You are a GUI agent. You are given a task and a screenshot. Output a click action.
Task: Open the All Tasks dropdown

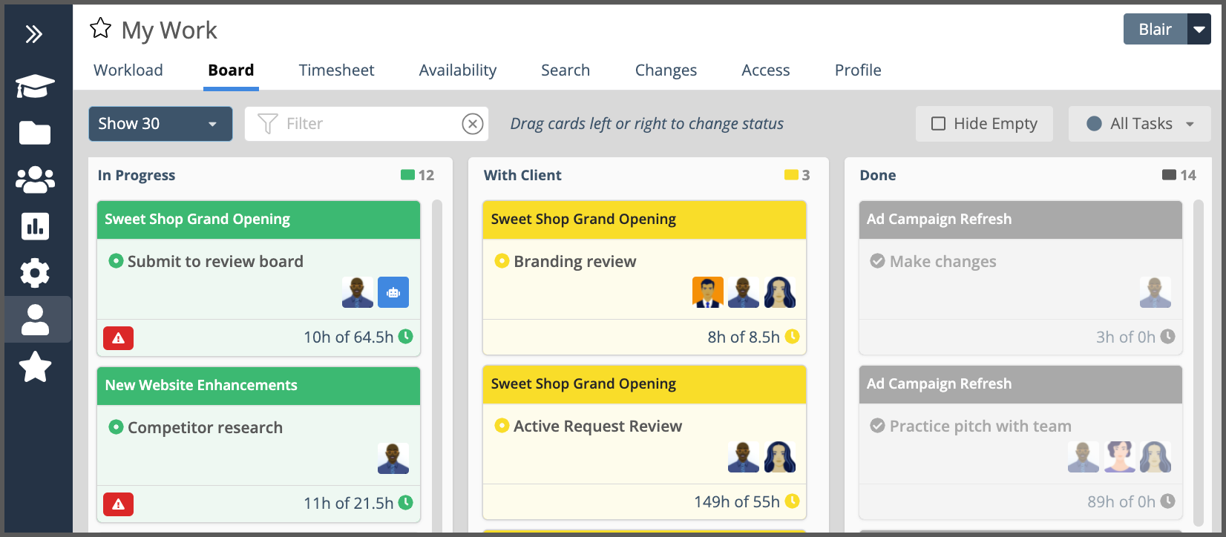(x=1139, y=124)
